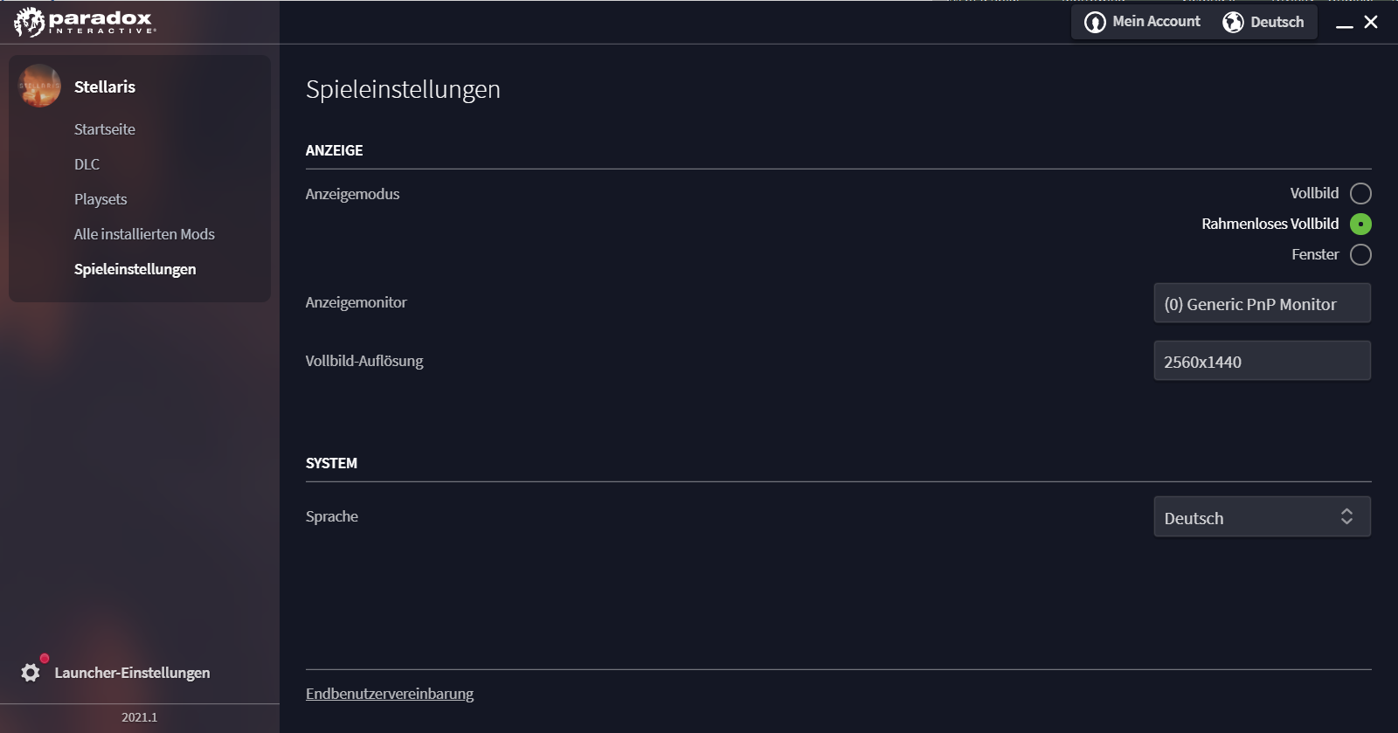Viewport: 1398px width, 733px height.
Task: Click Mein Account button
Action: coord(1156,22)
